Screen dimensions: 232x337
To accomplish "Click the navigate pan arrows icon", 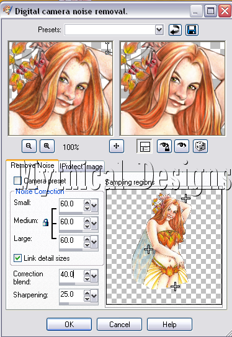I will 117,146.
